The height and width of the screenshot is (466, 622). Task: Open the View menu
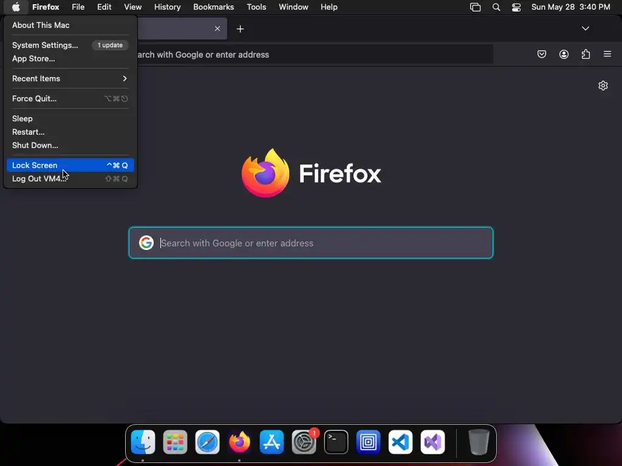point(132,7)
